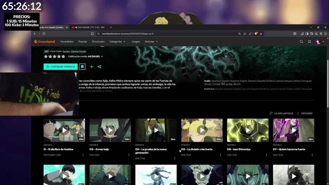
Task: Click the Continuar Viendo E3 button
Action: pyautogui.click(x=61, y=67)
